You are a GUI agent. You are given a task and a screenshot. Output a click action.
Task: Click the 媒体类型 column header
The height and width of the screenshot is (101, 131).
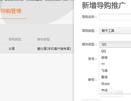[x=43, y=39]
